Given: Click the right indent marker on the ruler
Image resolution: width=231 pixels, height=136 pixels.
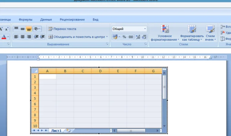Looking at the screenshot, I should (x=210, y=57).
